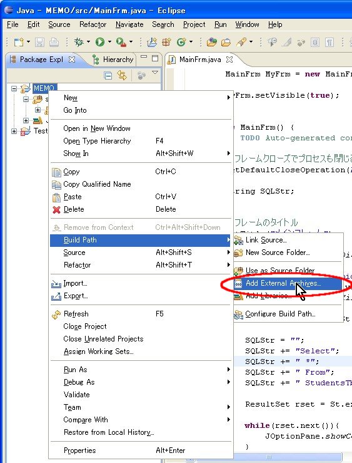Open the Project menu
352x463 pixels.
tap(194, 24)
